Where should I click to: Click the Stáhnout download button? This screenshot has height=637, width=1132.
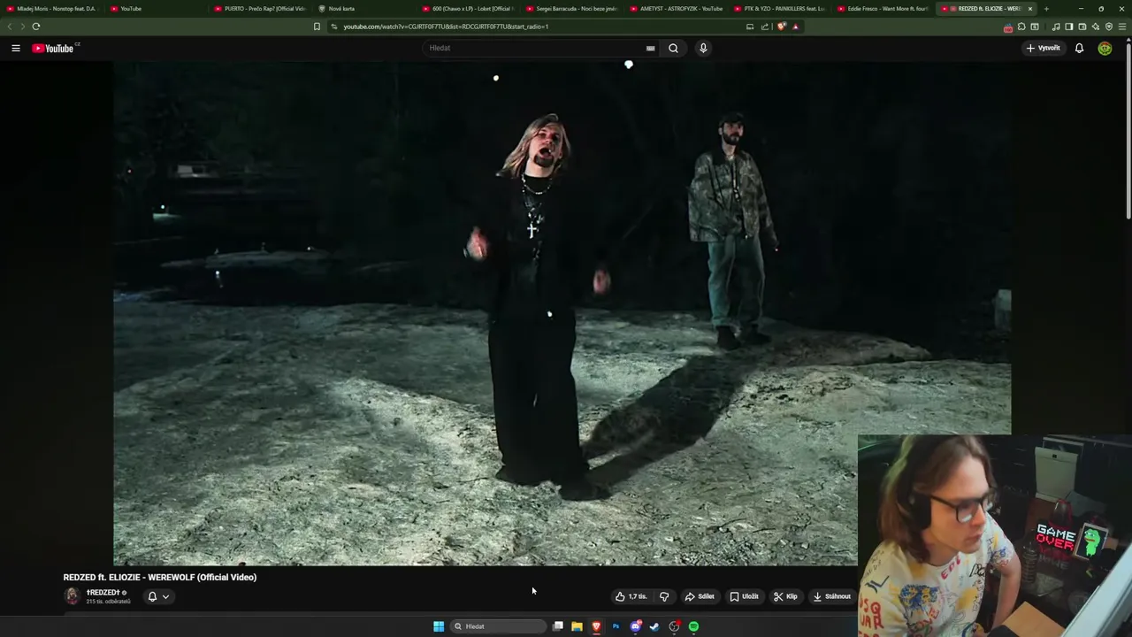coord(831,596)
